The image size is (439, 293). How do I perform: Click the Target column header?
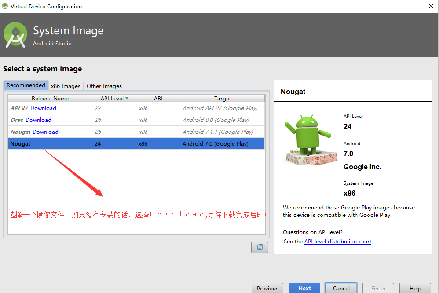(x=223, y=98)
